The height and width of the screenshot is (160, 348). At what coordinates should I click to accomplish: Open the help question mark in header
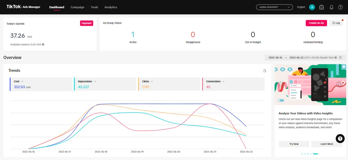340,7
